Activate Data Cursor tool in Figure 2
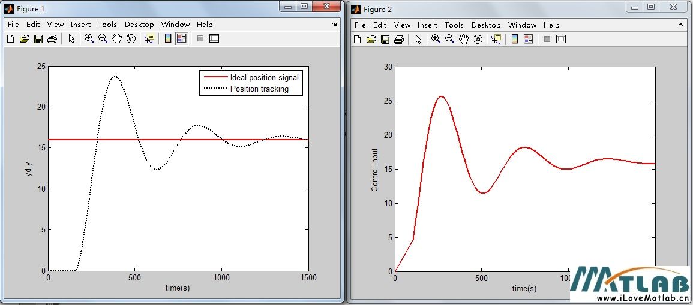 [496, 40]
